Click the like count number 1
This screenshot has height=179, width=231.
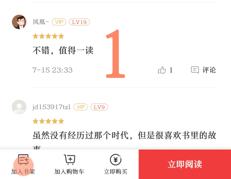coord(171,70)
